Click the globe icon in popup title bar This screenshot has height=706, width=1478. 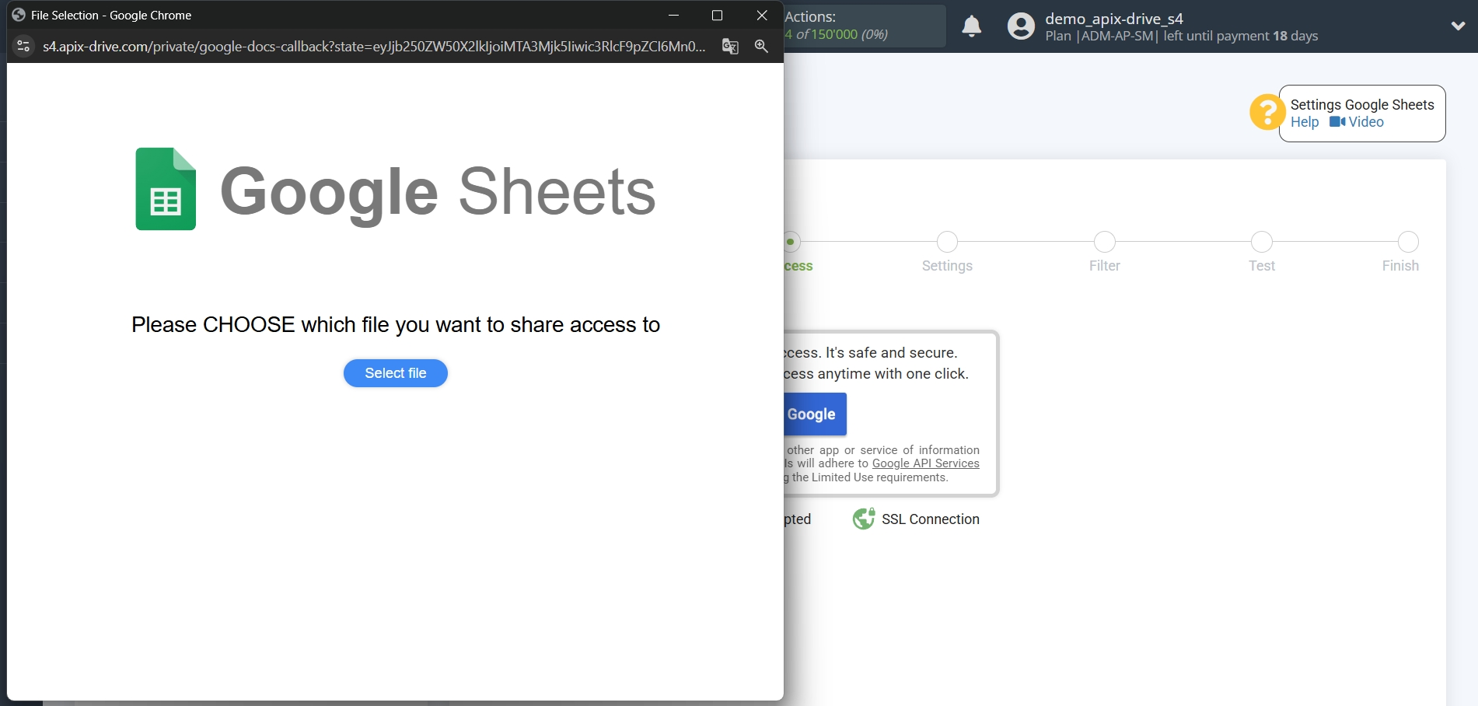19,15
